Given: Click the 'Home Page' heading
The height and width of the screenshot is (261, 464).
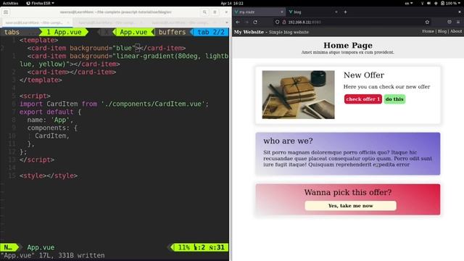Looking at the screenshot, I should pyautogui.click(x=348, y=45).
